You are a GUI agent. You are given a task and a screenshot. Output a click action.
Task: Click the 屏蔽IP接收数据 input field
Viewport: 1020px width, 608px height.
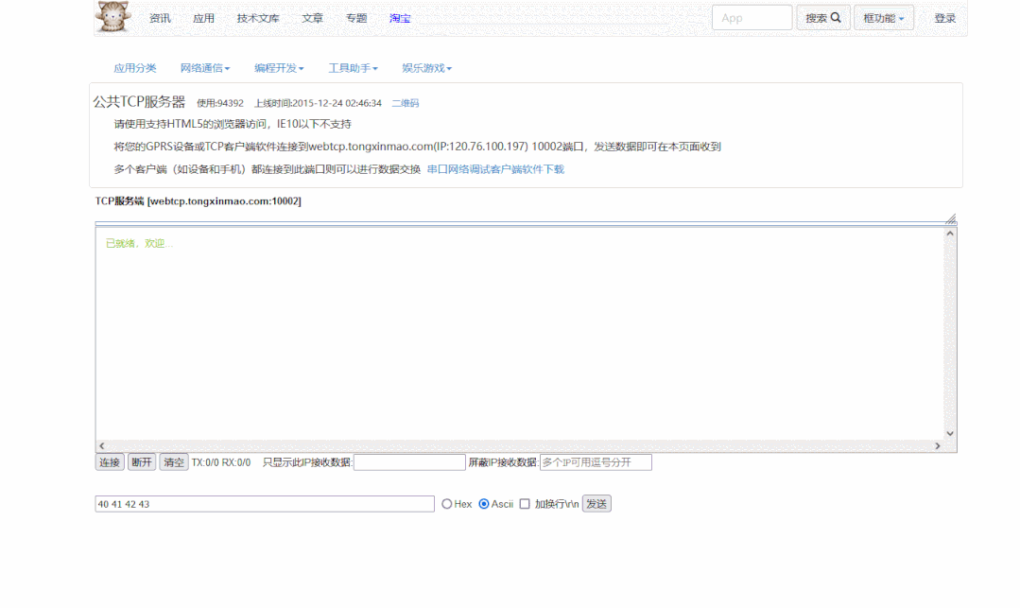(596, 462)
